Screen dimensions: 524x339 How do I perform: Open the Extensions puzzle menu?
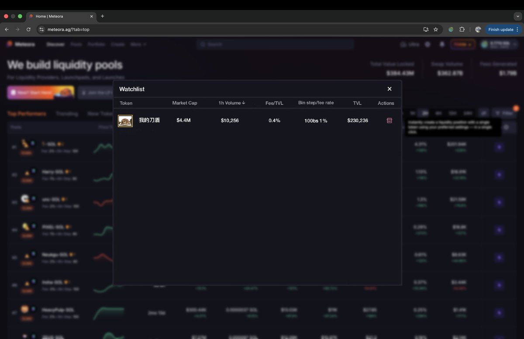point(462,29)
